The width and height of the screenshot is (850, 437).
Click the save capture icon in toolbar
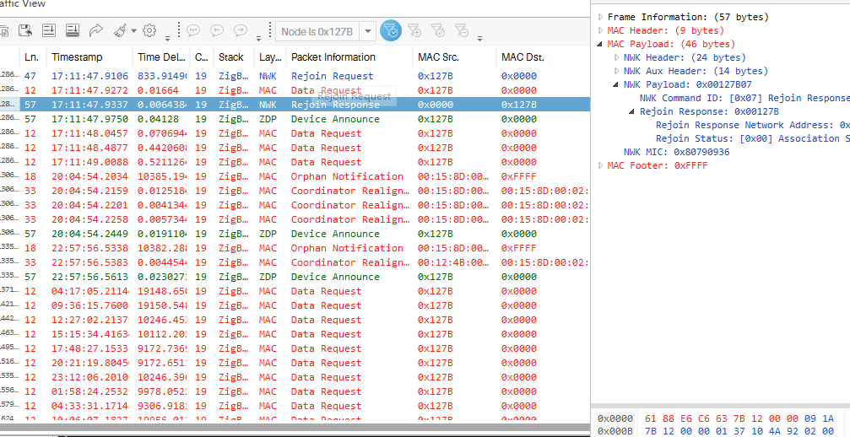[x=24, y=30]
